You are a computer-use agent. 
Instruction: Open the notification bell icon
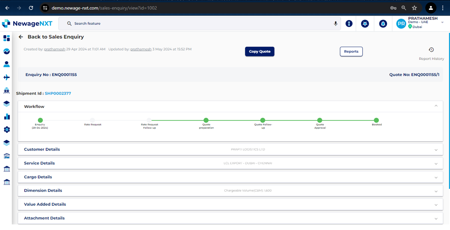coord(383,24)
